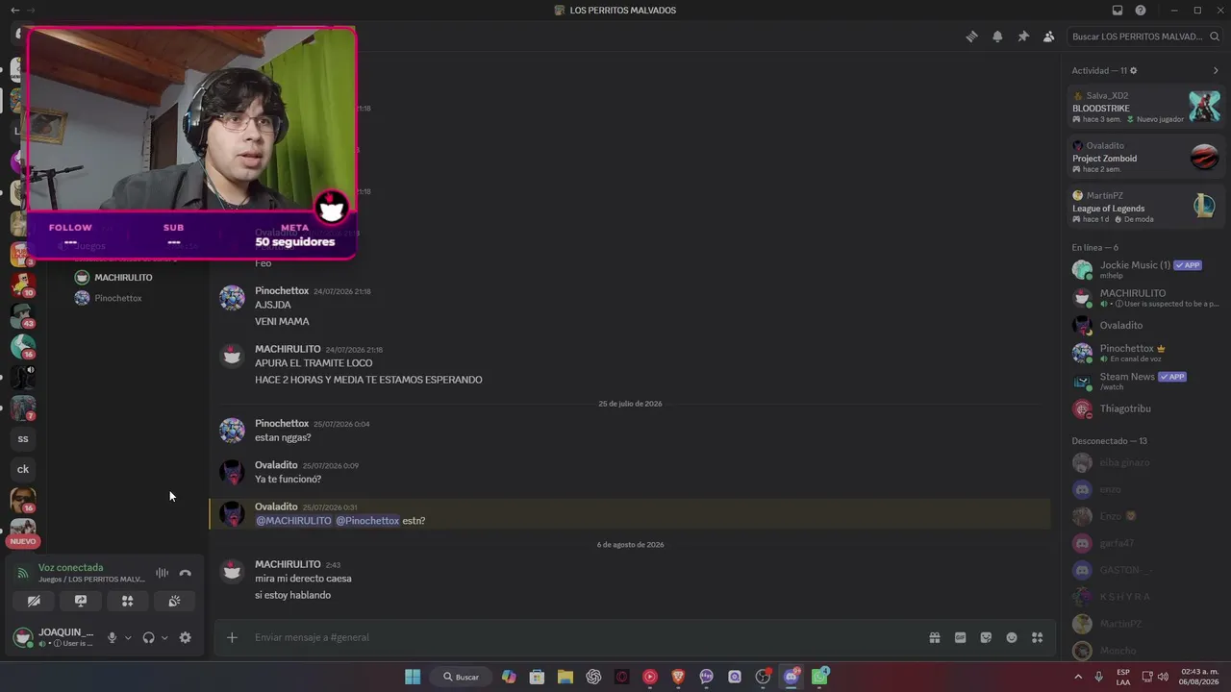Switch ESP LAA keyboard language
Image resolution: width=1231 pixels, height=692 pixels.
coord(1123,677)
